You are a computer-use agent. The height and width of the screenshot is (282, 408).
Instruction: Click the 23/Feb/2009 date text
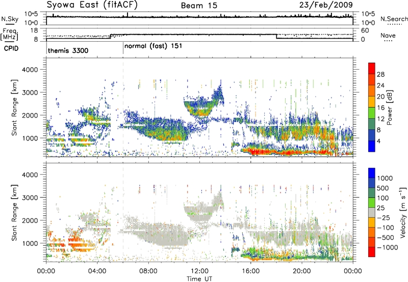333,5
